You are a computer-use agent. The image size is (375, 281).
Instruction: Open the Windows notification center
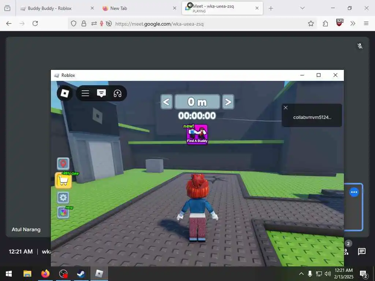pos(363,274)
